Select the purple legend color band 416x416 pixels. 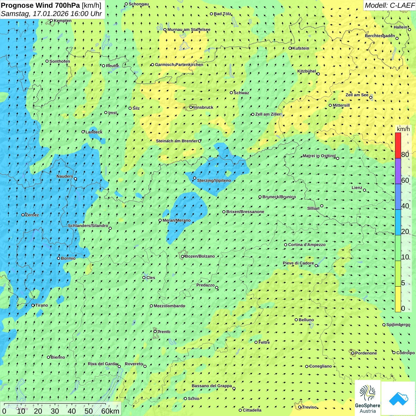point(398,171)
